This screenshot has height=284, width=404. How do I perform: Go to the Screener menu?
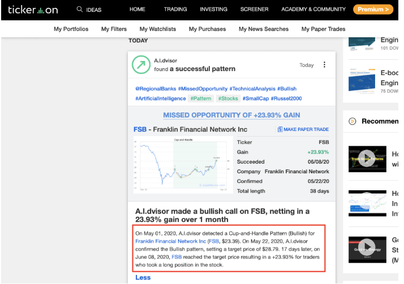tap(254, 9)
